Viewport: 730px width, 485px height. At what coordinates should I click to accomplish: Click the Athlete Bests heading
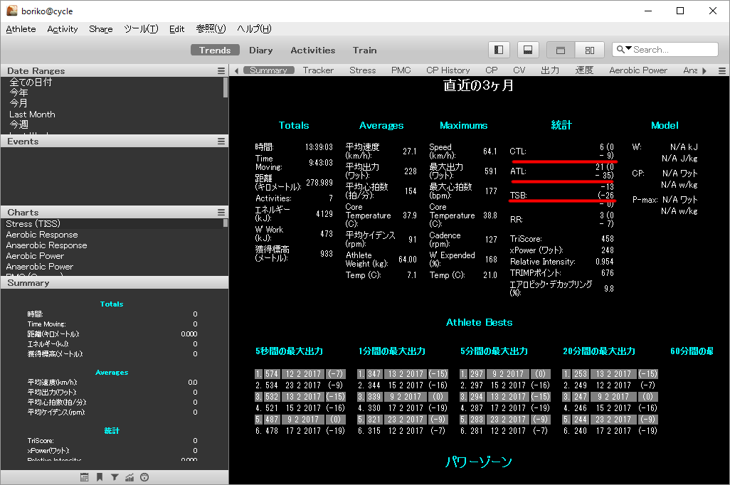(x=479, y=322)
